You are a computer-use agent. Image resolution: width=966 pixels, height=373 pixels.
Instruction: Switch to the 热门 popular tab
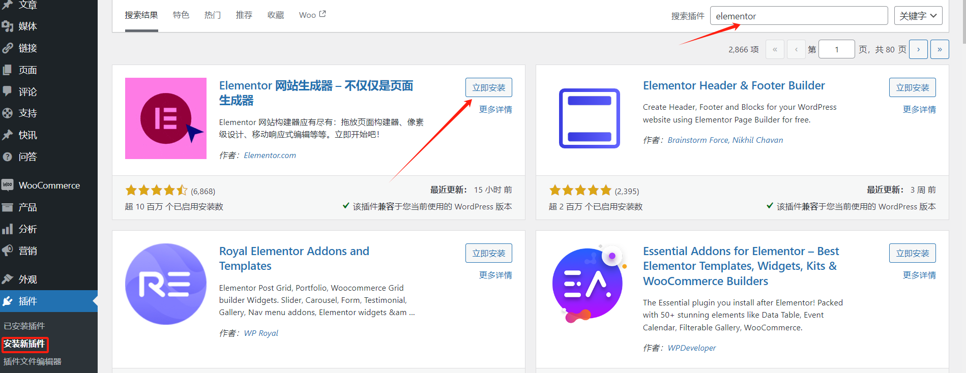(x=213, y=15)
